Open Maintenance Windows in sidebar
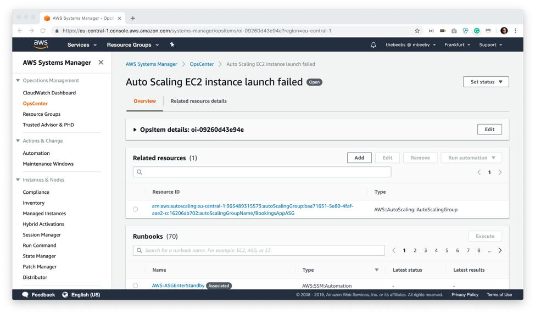Viewport: 535px width, 314px height. (x=48, y=164)
